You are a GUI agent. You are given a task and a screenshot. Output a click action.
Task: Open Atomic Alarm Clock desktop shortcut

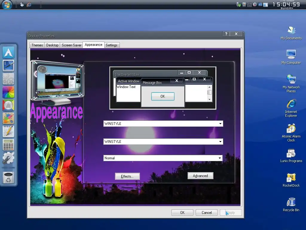tap(291, 133)
